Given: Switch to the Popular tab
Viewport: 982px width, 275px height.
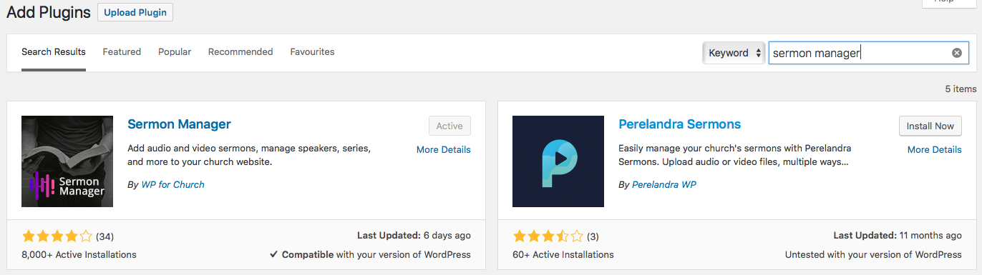Looking at the screenshot, I should coord(175,52).
